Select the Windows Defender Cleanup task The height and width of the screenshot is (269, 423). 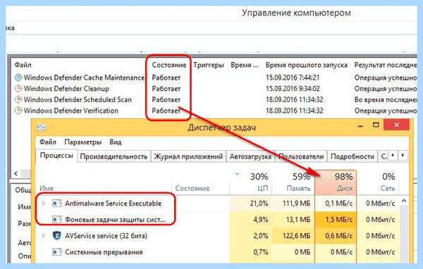66,89
